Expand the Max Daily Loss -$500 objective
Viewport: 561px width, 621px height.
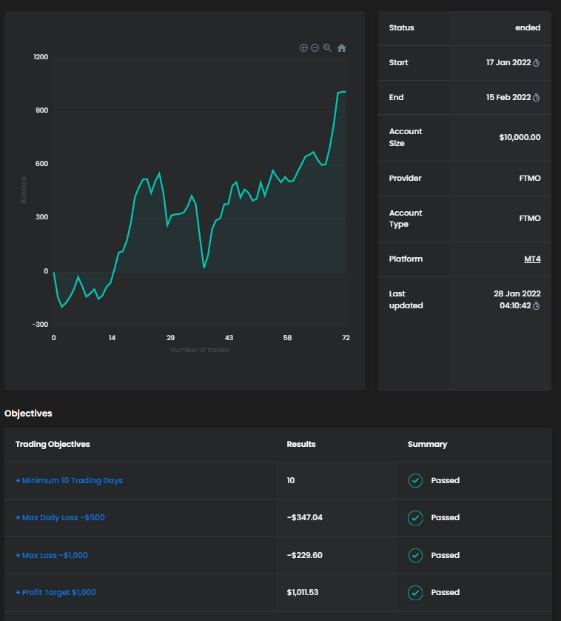point(60,518)
